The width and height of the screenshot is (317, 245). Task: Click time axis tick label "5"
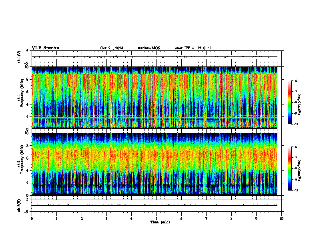click(156, 219)
